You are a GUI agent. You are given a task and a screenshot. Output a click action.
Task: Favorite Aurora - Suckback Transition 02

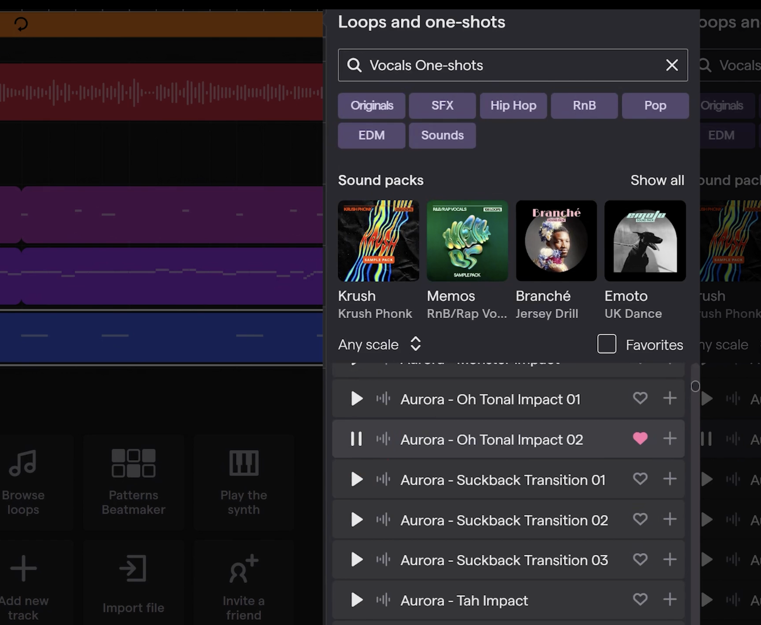click(x=640, y=519)
